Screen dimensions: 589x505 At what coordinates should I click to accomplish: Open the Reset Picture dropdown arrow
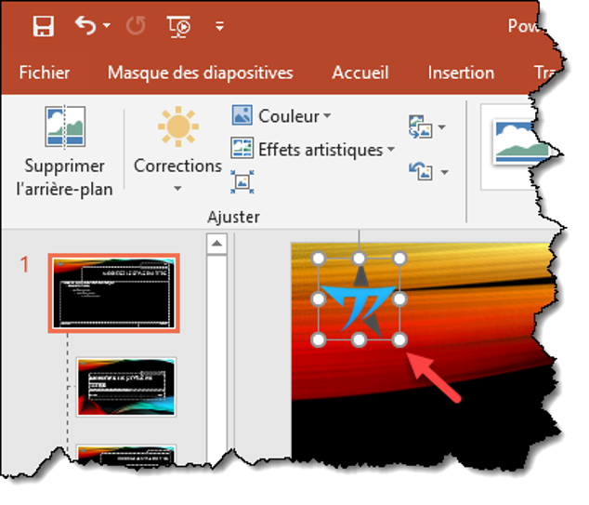pos(444,172)
